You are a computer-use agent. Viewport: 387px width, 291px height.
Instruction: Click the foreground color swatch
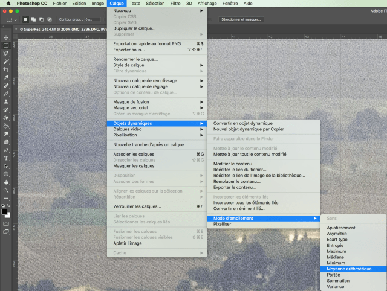[5, 211]
